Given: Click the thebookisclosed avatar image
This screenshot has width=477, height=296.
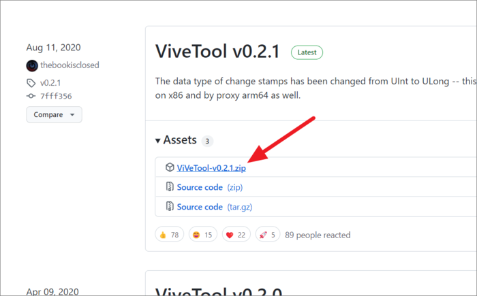Looking at the screenshot, I should (x=32, y=65).
